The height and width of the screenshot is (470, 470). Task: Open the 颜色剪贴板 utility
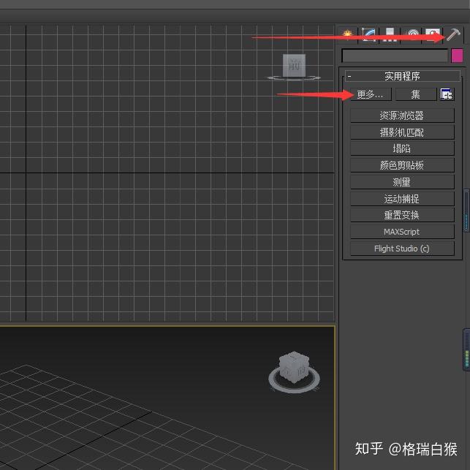click(x=402, y=165)
